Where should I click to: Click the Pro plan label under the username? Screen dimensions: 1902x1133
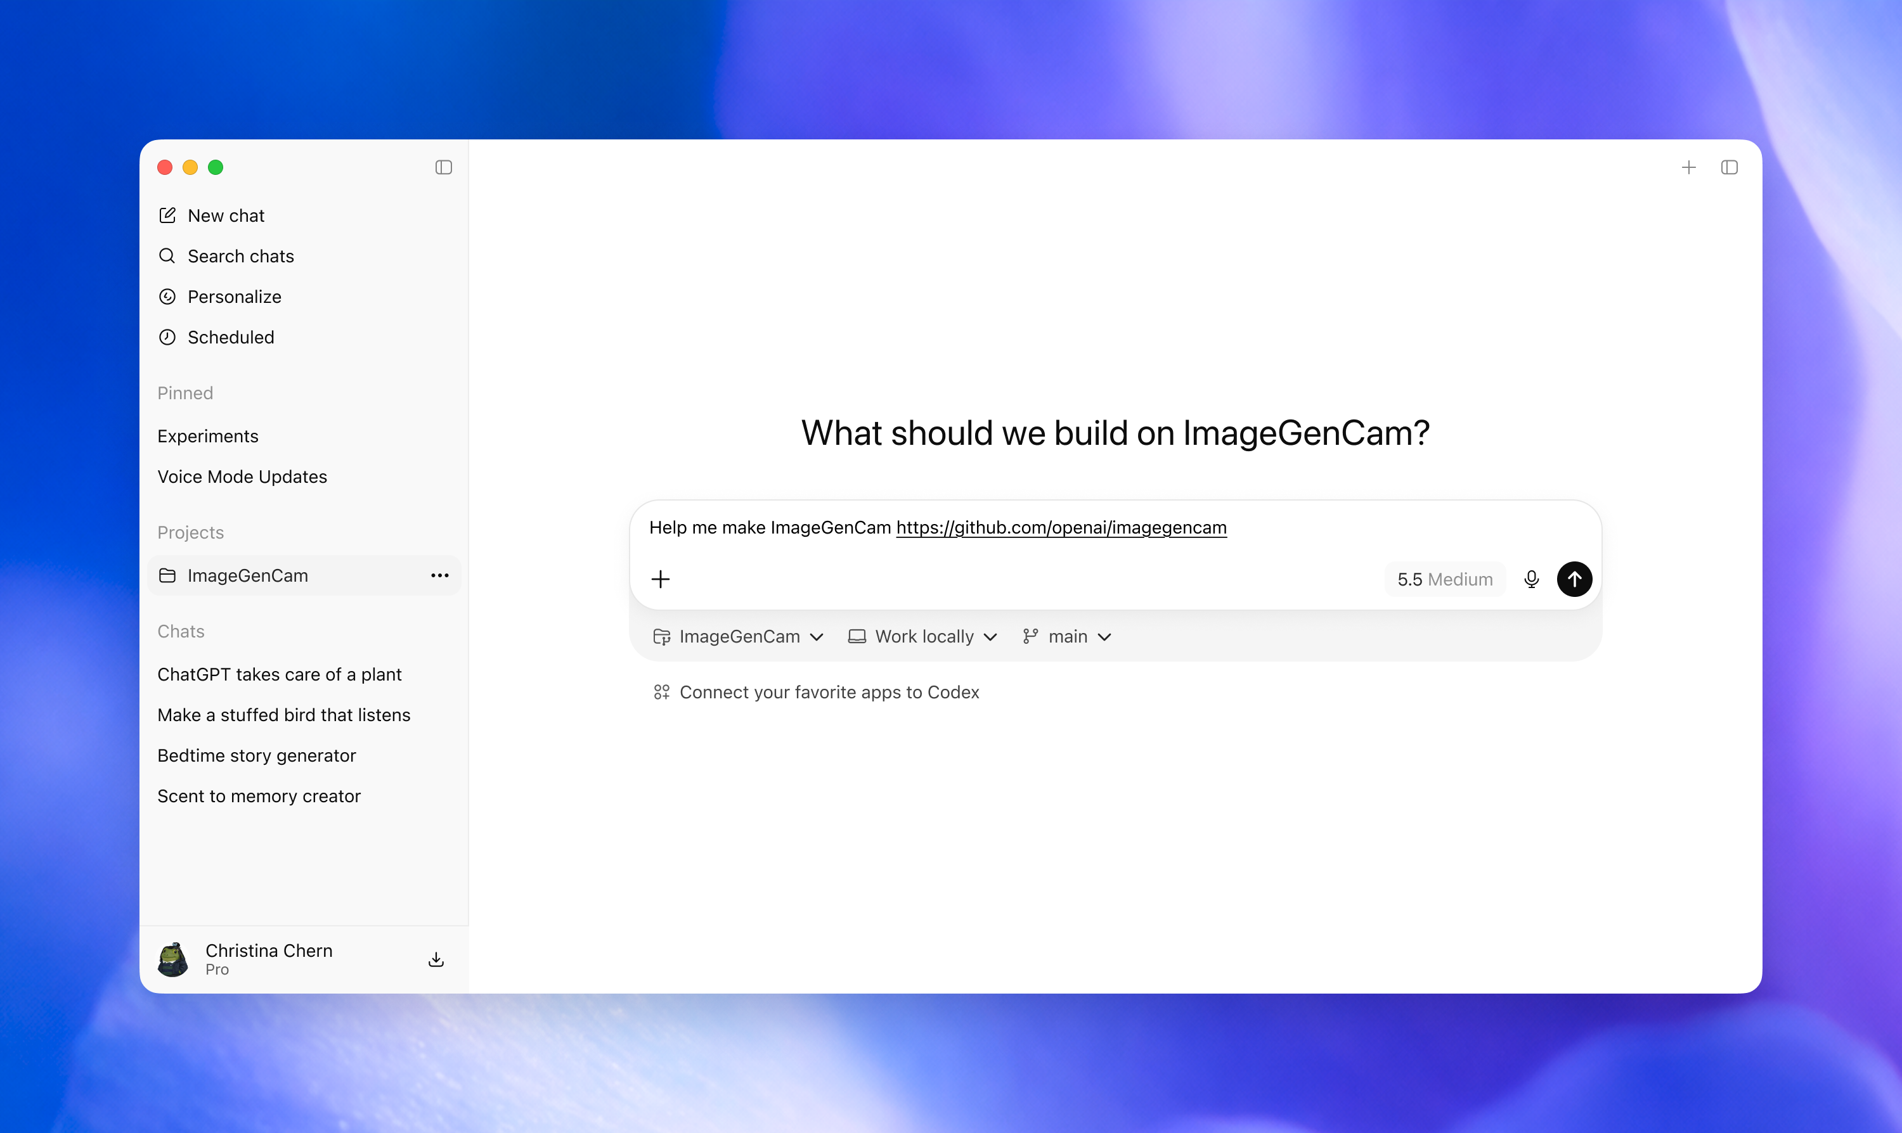pos(217,969)
